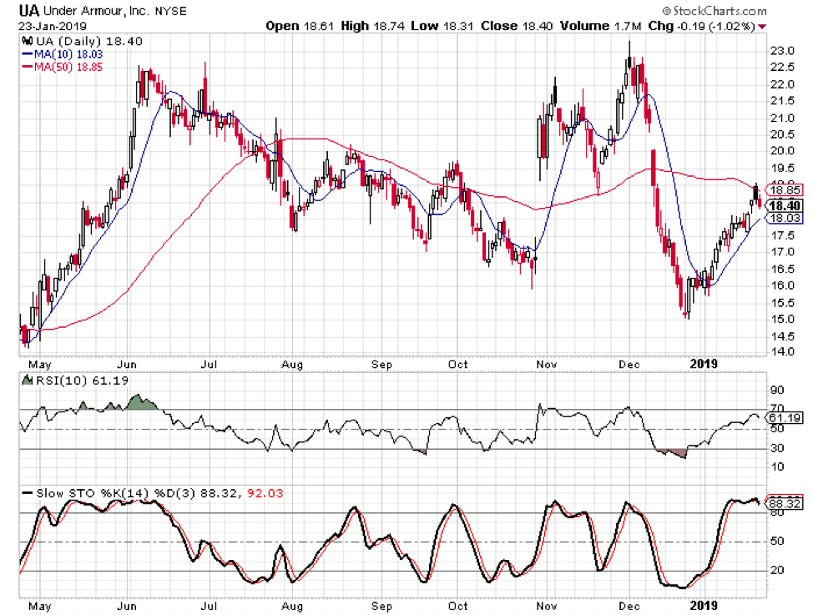Click the 22.0 price axis label

coord(782,84)
